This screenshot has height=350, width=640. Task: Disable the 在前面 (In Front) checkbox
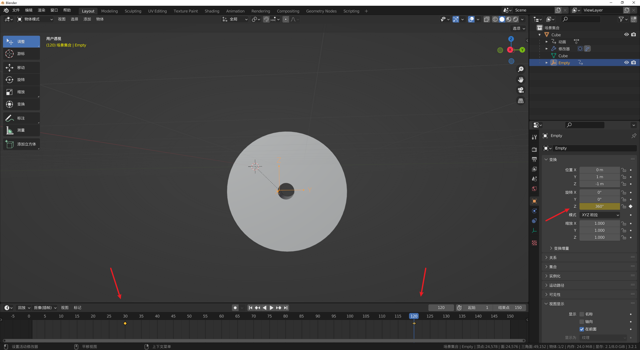(582, 329)
